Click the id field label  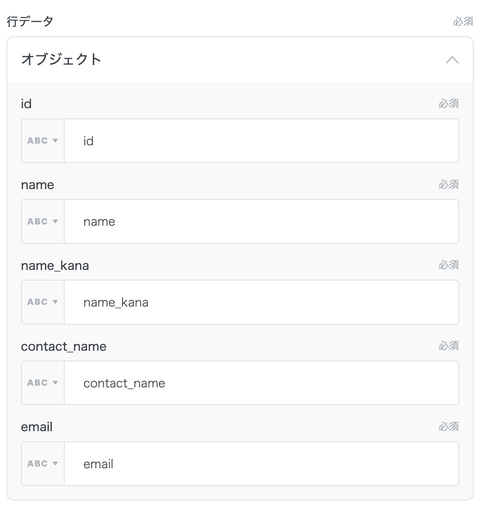[x=26, y=104]
